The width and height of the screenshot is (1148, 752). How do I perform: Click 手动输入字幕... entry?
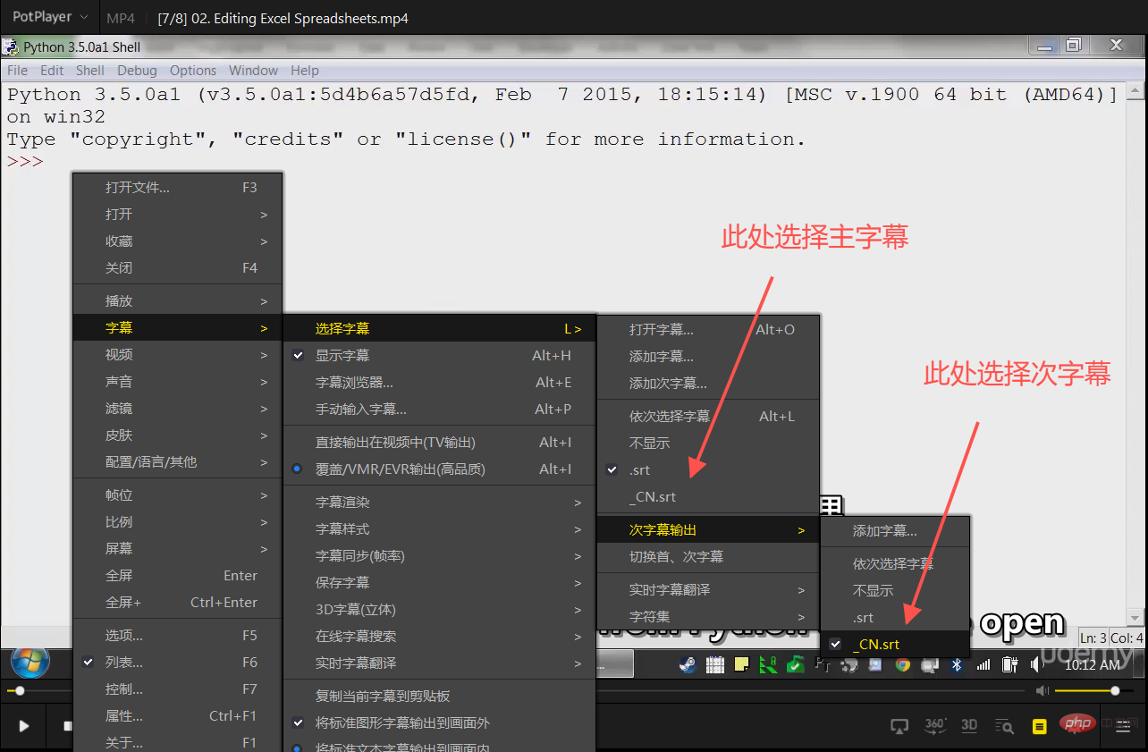click(x=439, y=409)
